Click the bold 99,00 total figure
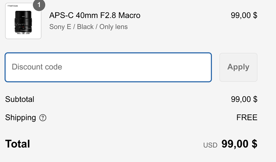276x162 pixels. pos(235,144)
